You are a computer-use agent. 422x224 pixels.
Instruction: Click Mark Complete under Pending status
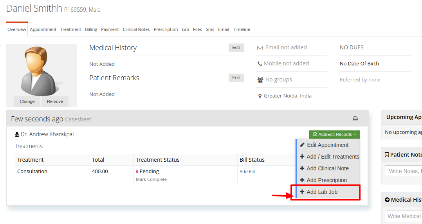pos(151,180)
